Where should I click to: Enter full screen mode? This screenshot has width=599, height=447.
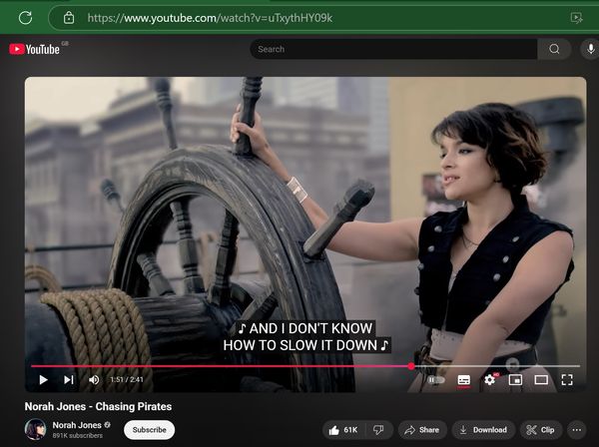(x=567, y=379)
